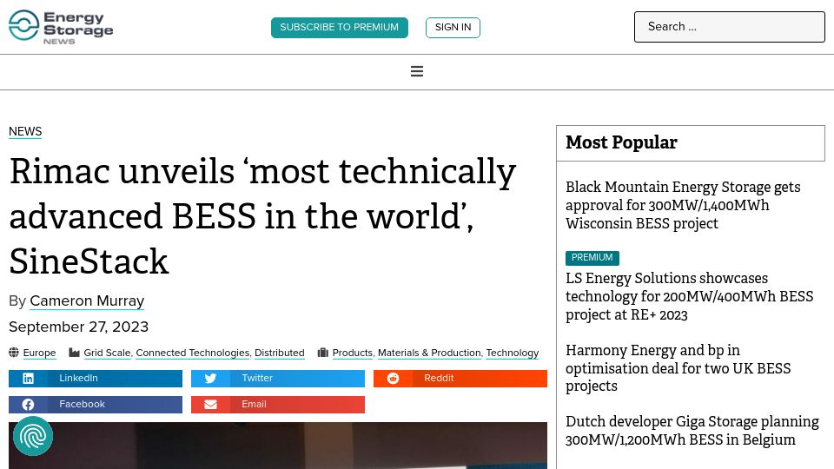Click the globe region icon
The width and height of the screenshot is (834, 469).
[14, 352]
